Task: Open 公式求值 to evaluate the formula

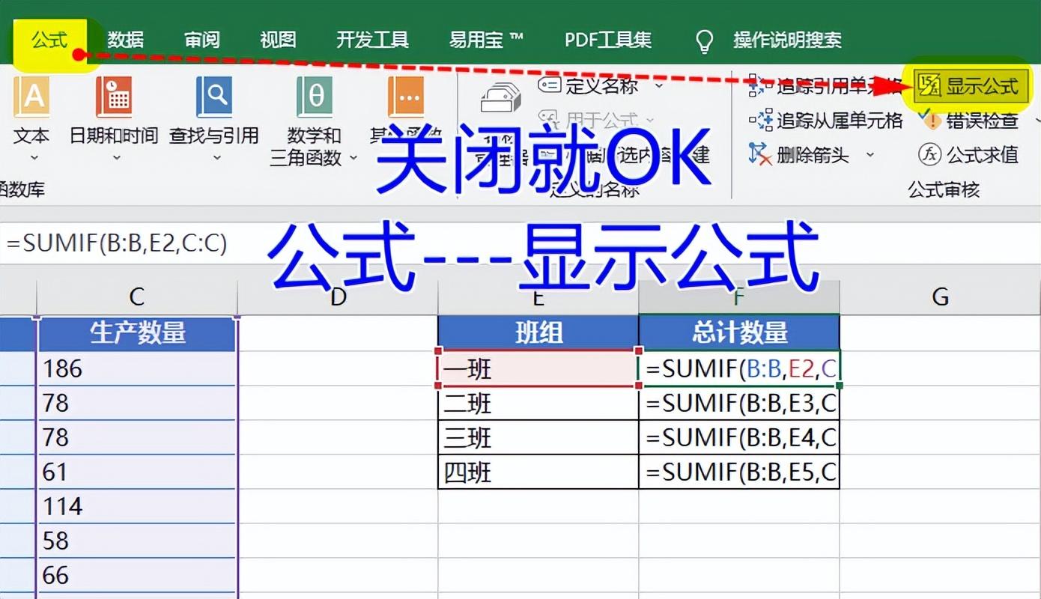Action: pyautogui.click(x=968, y=155)
